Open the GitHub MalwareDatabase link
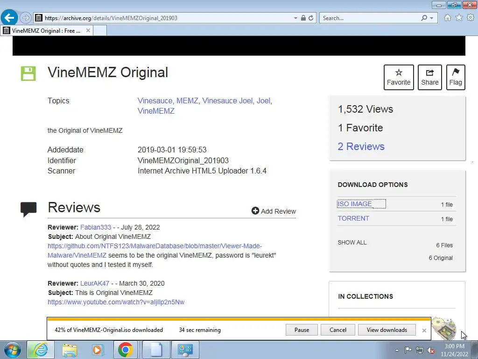The width and height of the screenshot is (478, 359). tap(155, 251)
